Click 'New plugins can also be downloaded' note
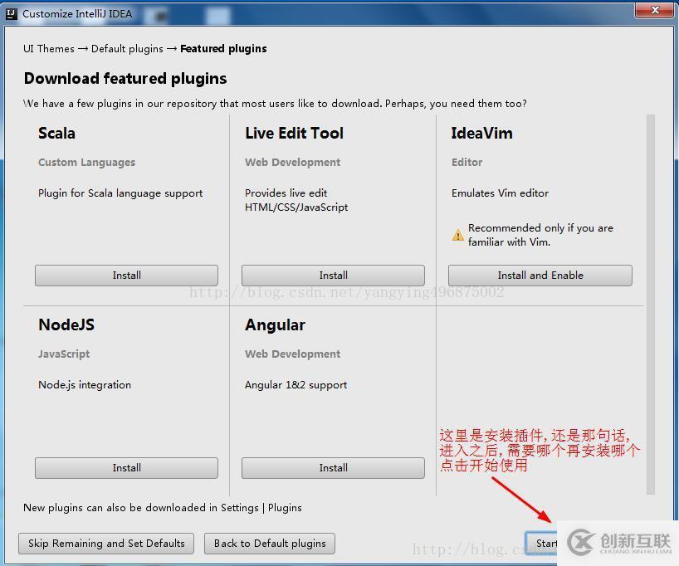This screenshot has width=679, height=566. point(163,508)
